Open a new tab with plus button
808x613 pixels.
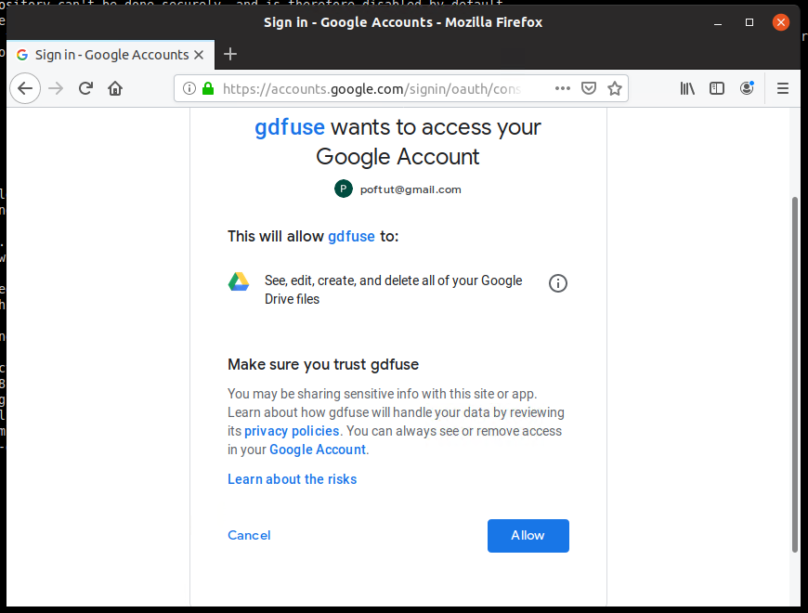click(x=229, y=54)
